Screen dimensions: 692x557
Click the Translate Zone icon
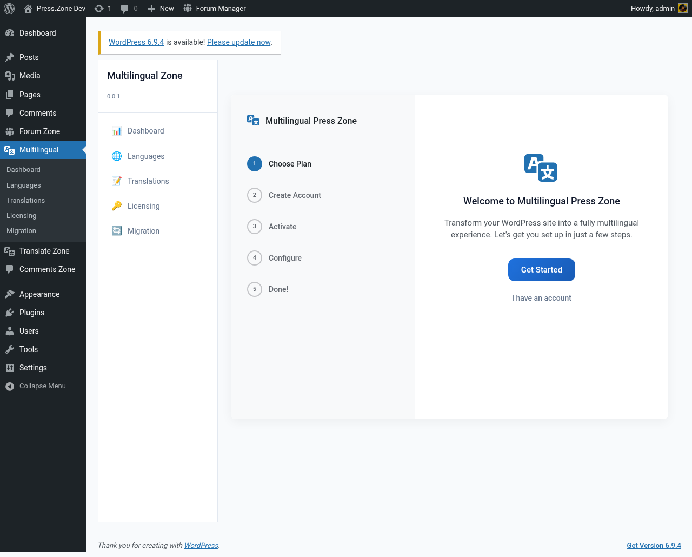pyautogui.click(x=10, y=251)
